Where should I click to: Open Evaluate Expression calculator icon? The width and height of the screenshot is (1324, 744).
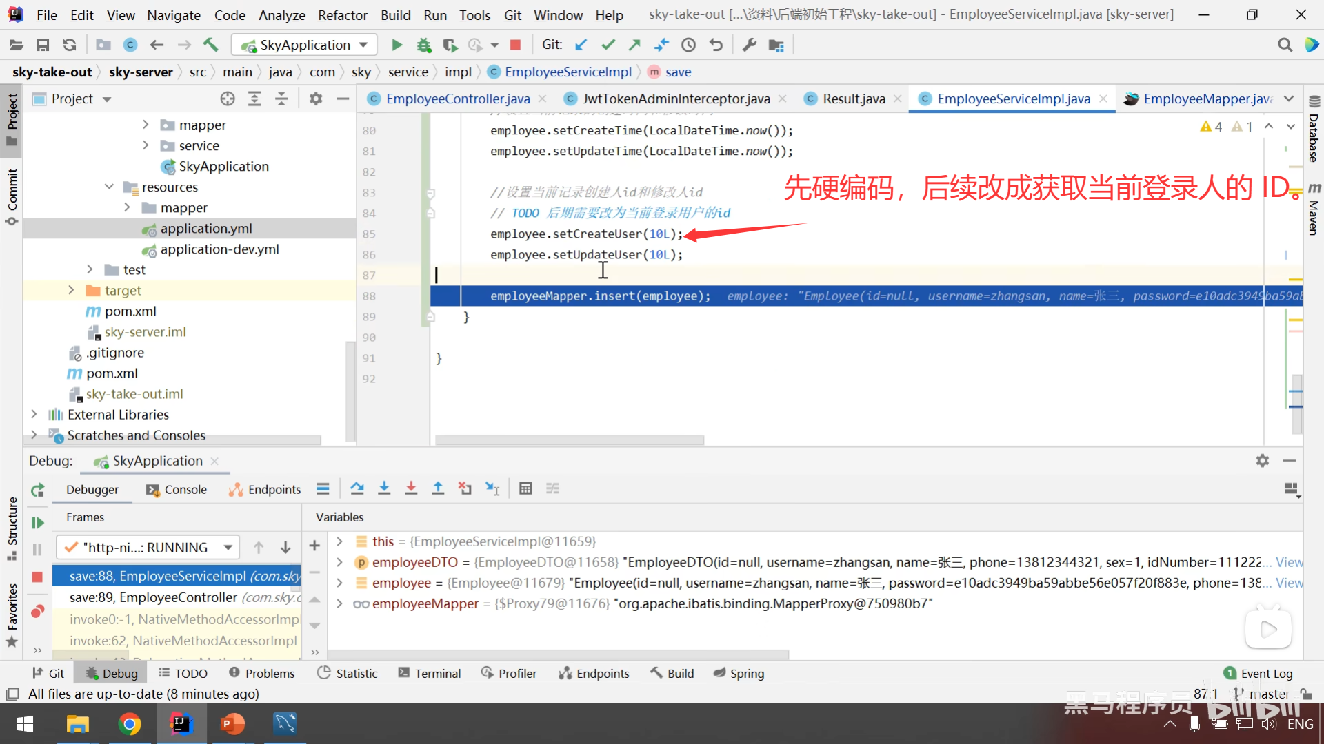pyautogui.click(x=525, y=488)
